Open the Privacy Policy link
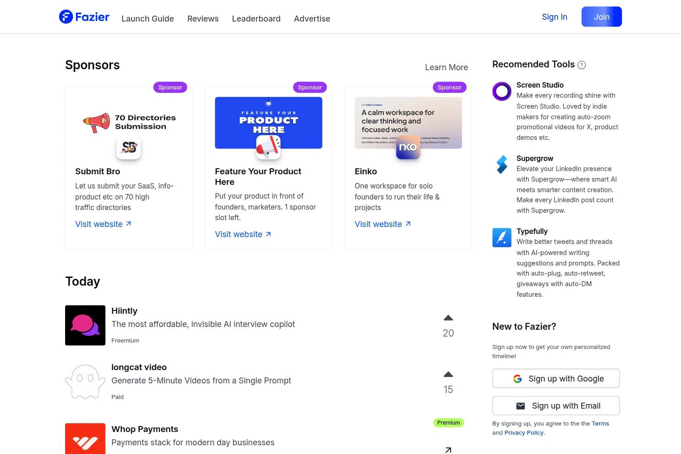The height and width of the screenshot is (454, 681). click(524, 433)
